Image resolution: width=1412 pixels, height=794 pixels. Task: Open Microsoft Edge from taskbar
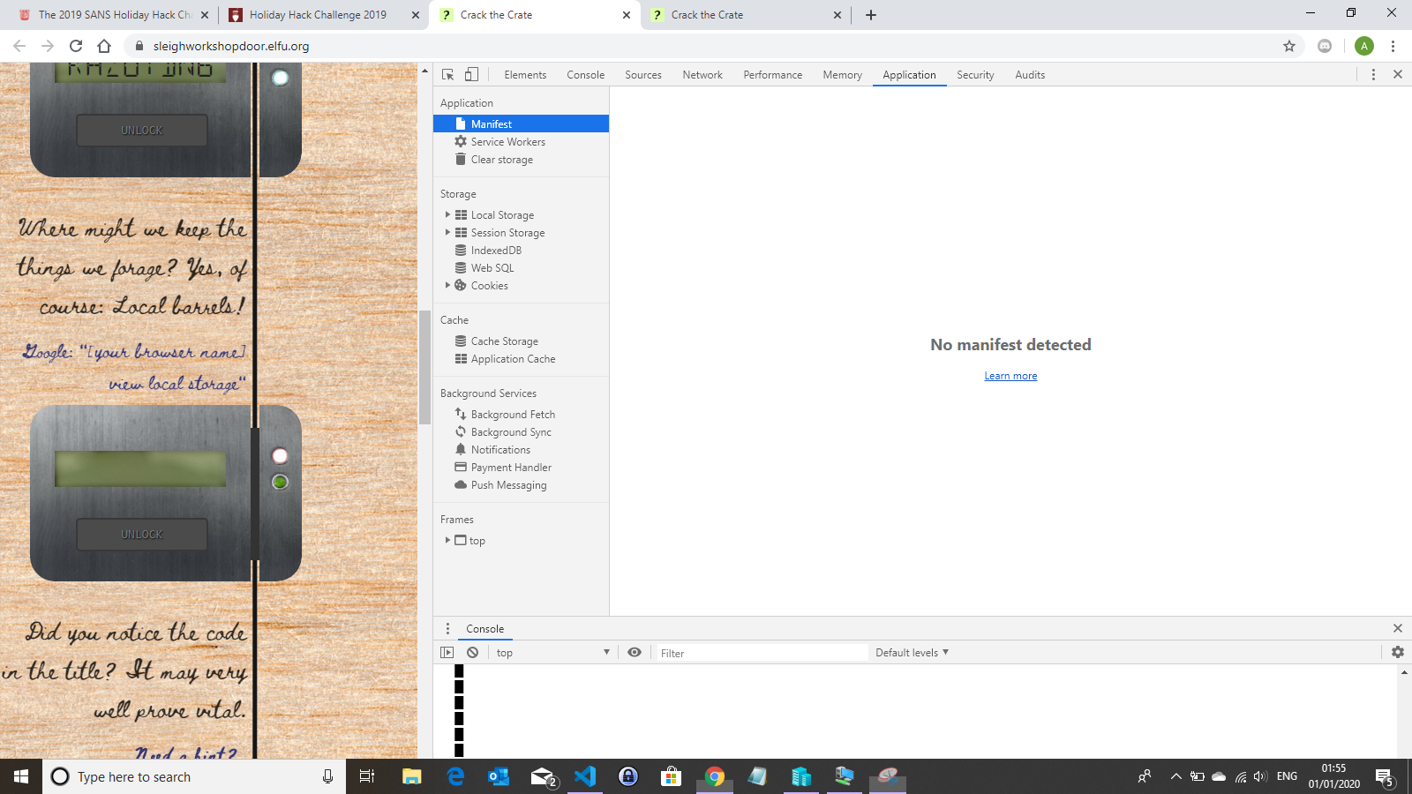pos(455,776)
